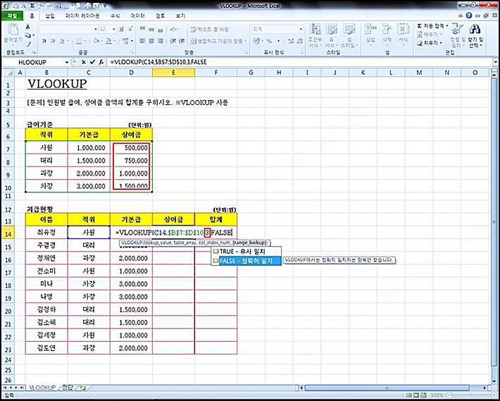500x401 pixels.
Task: Click the Top Align icon
Action: [x=142, y=30]
